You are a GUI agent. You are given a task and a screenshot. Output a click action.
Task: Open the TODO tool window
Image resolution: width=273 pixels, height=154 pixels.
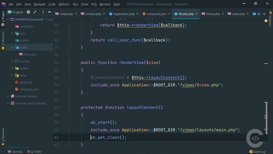(x=35, y=151)
